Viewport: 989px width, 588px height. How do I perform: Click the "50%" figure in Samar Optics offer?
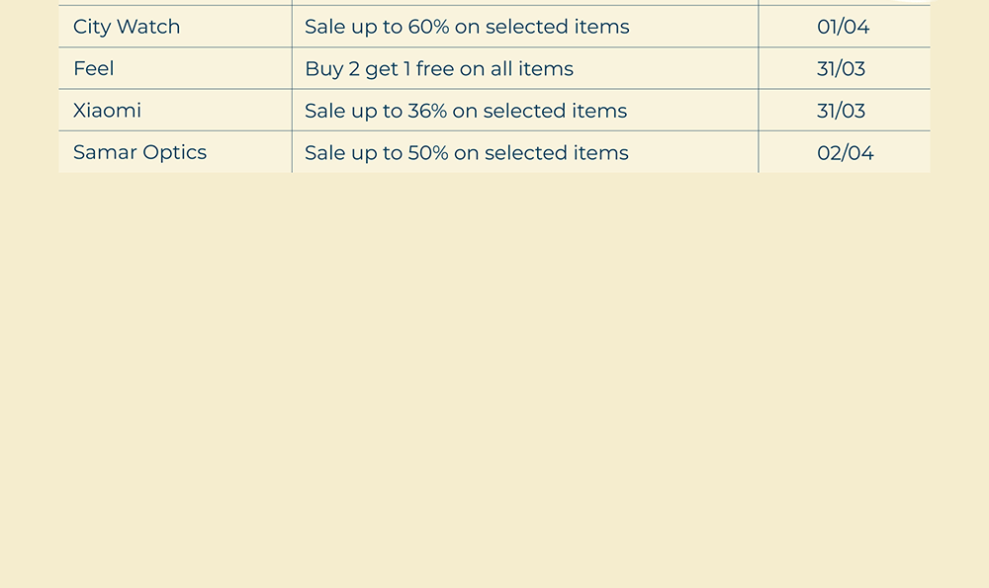point(428,153)
